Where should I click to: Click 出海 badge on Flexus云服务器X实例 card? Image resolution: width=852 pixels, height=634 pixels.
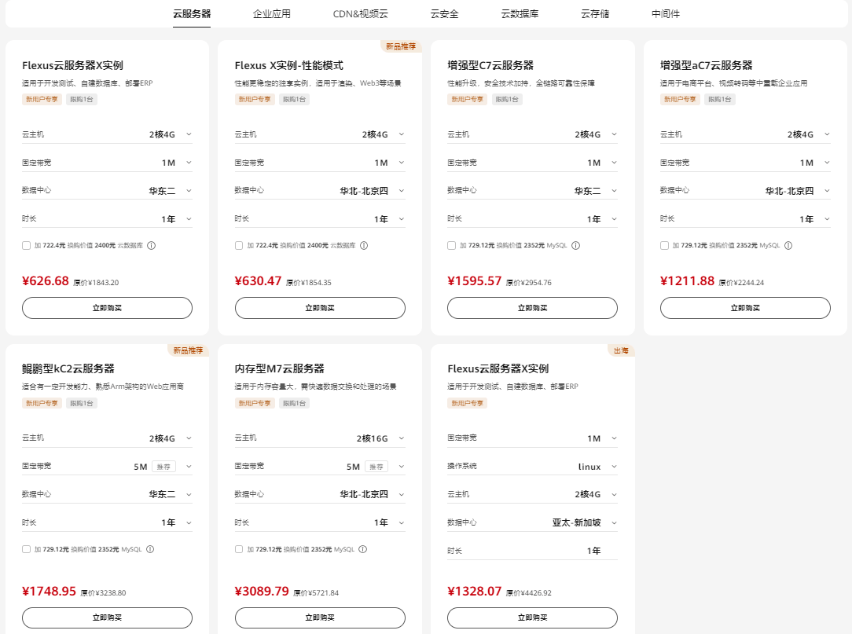(621, 350)
